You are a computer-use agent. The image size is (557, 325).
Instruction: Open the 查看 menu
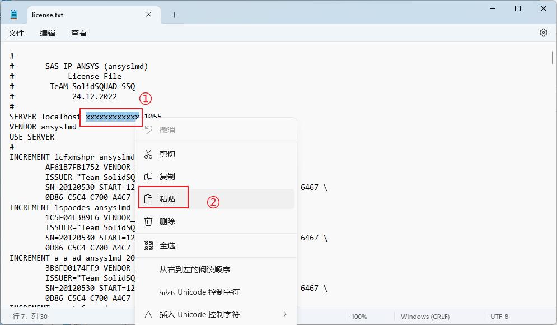(79, 33)
